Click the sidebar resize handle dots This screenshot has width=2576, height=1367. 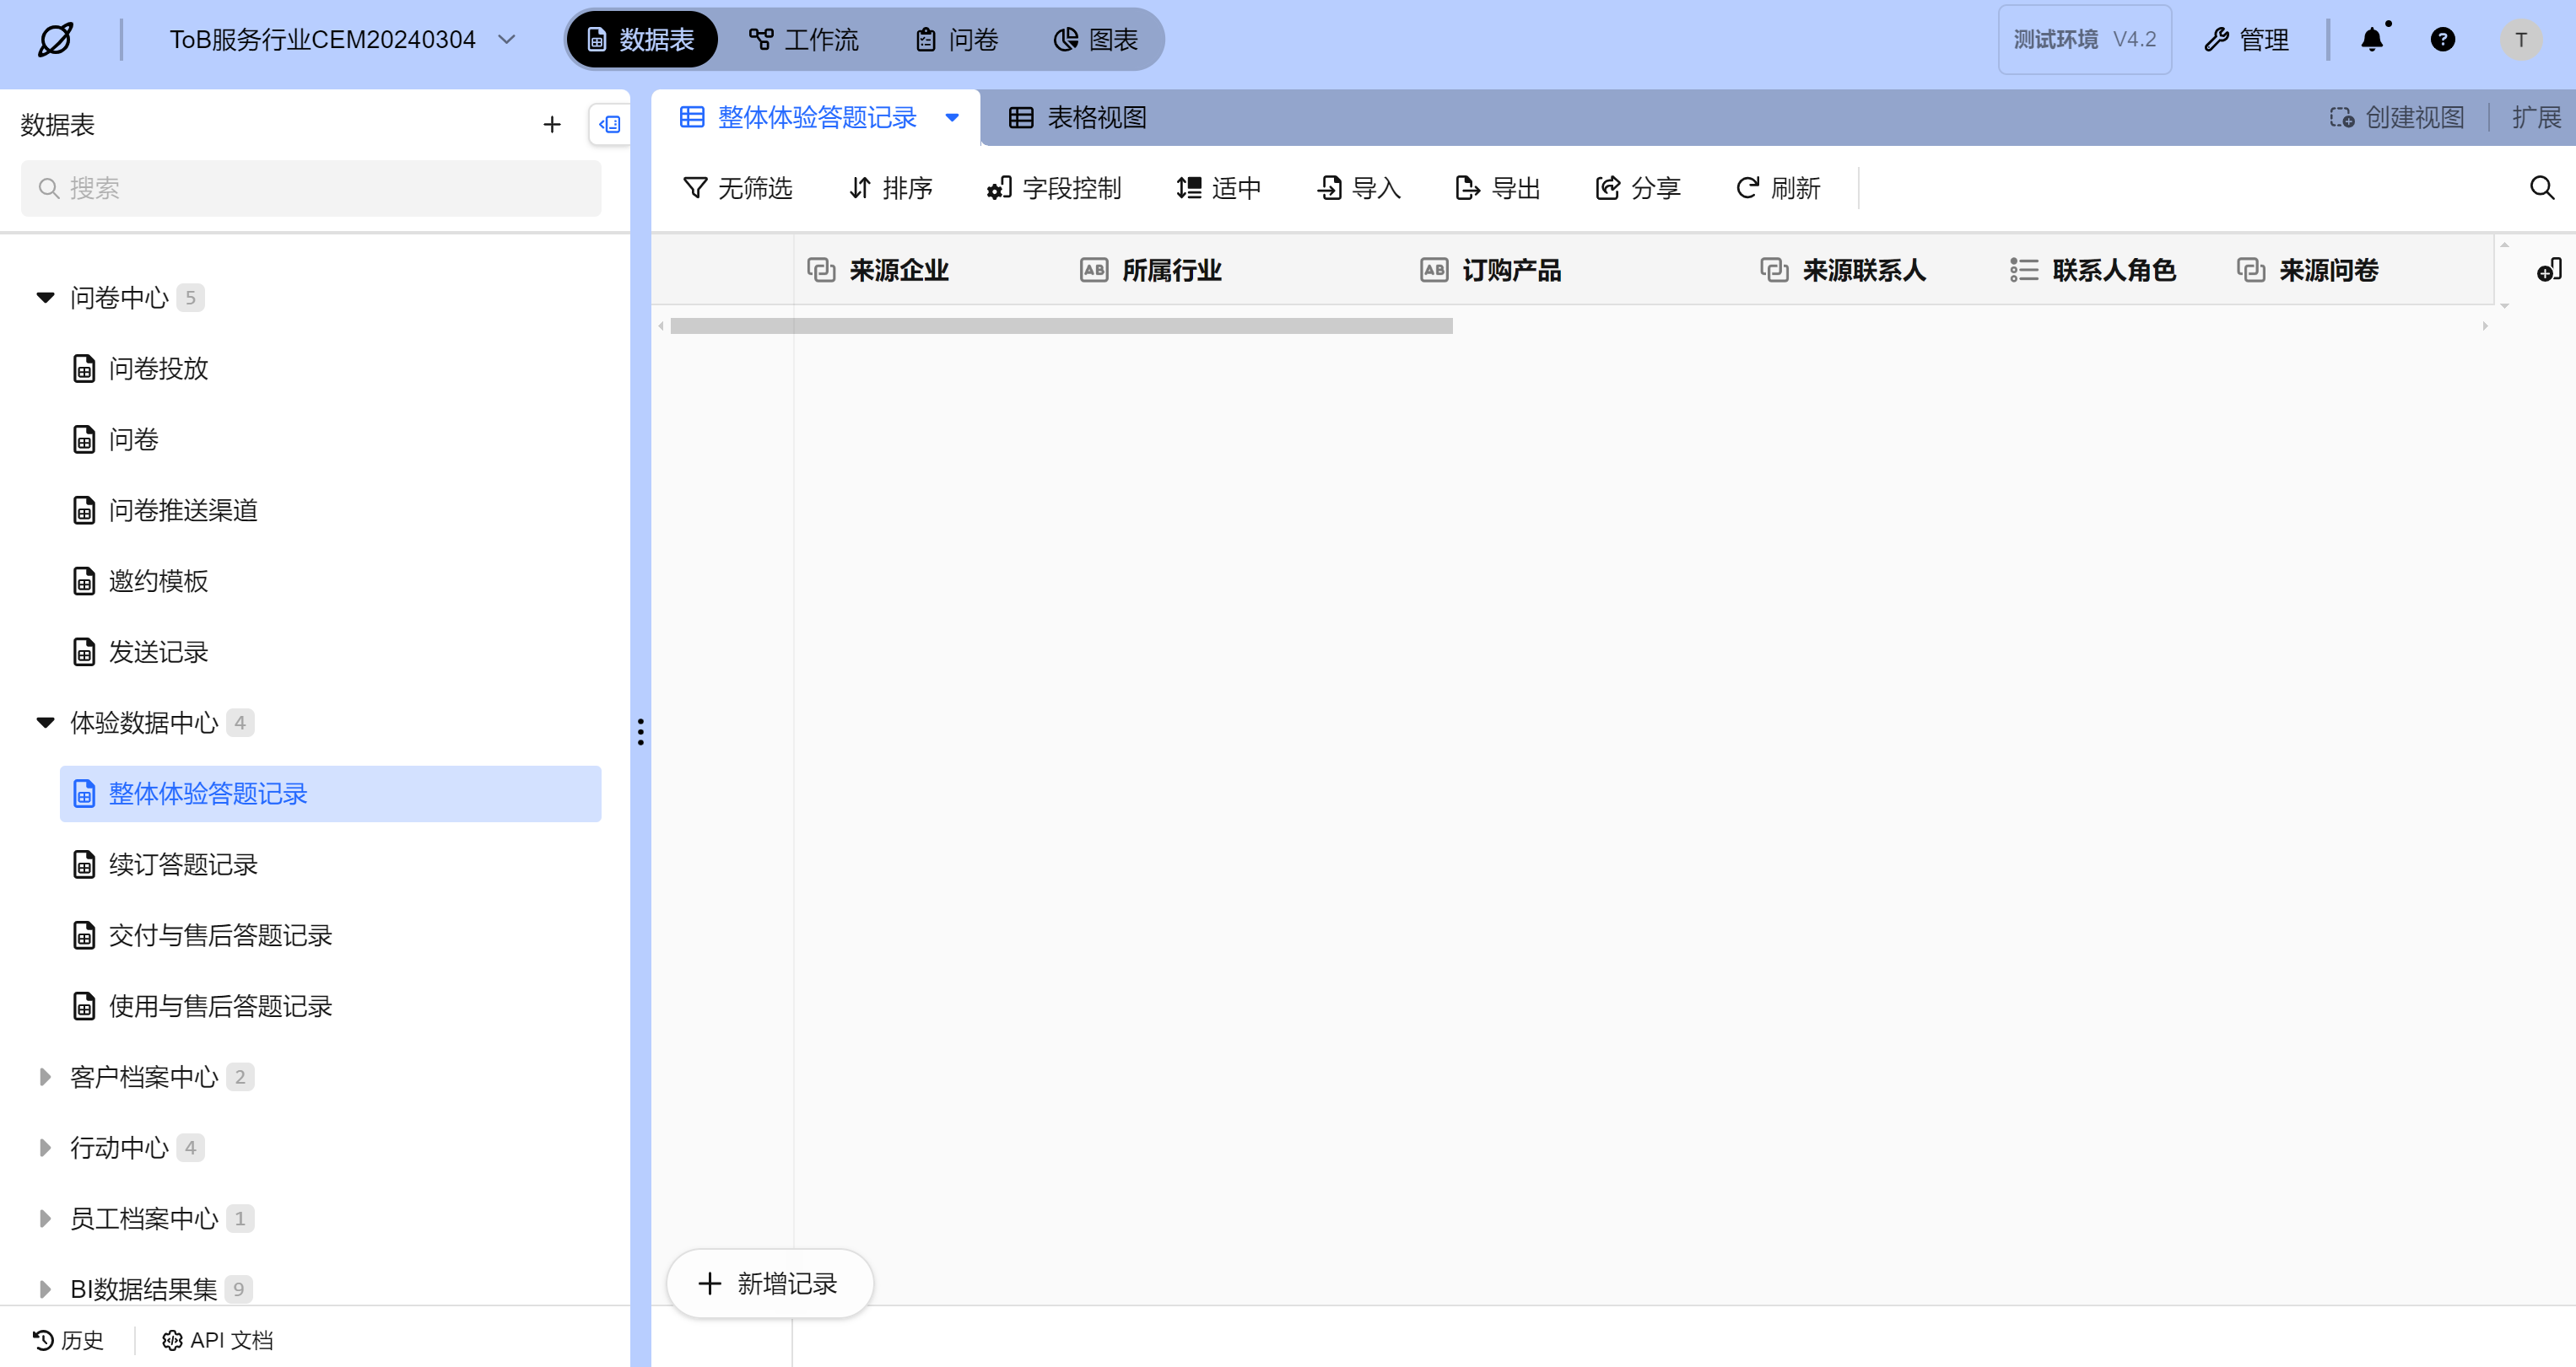640,731
